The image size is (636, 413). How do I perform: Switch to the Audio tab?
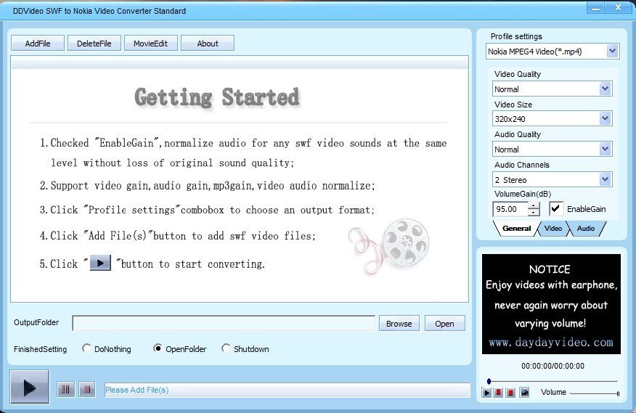586,229
